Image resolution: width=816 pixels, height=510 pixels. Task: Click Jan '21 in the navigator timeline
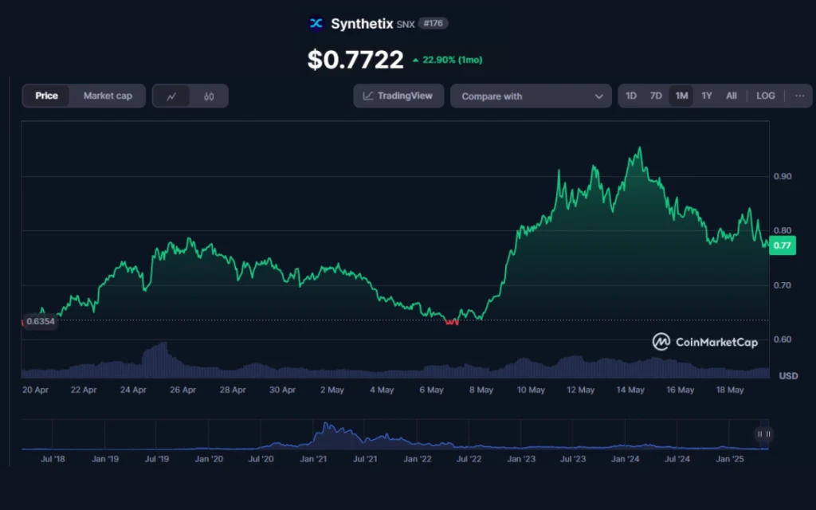tap(313, 459)
